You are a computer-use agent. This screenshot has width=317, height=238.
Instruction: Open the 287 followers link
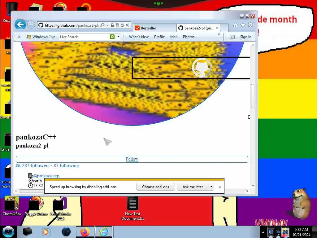point(36,165)
